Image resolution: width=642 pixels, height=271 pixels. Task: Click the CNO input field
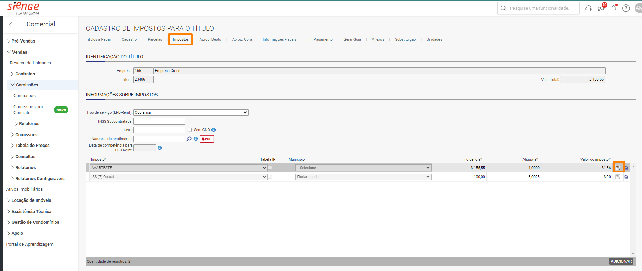(x=159, y=130)
